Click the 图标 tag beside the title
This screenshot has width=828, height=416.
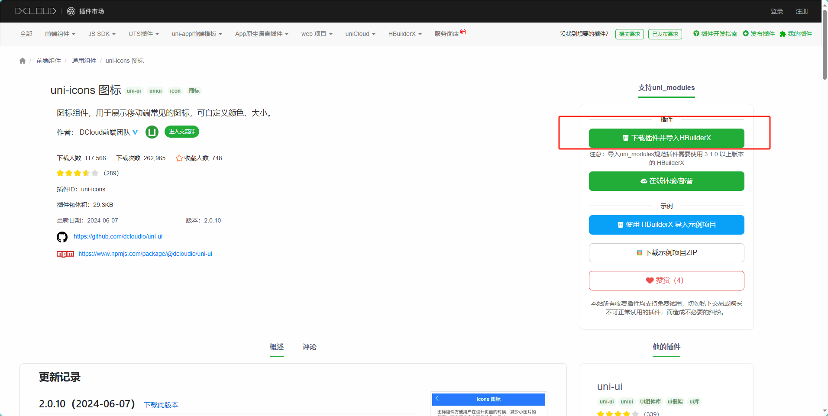(x=194, y=91)
